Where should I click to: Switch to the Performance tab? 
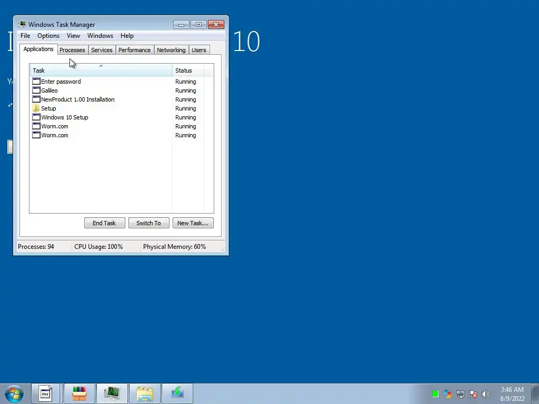coord(134,50)
